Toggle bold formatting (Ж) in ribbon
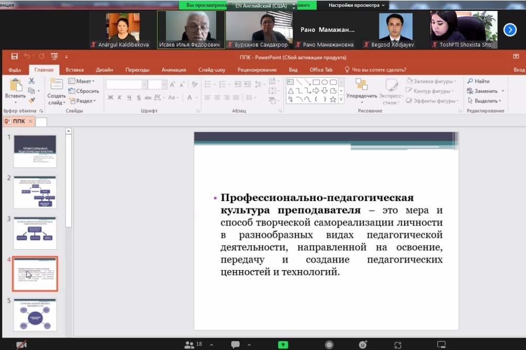Viewport: 526px width, 350px height. 110,97
